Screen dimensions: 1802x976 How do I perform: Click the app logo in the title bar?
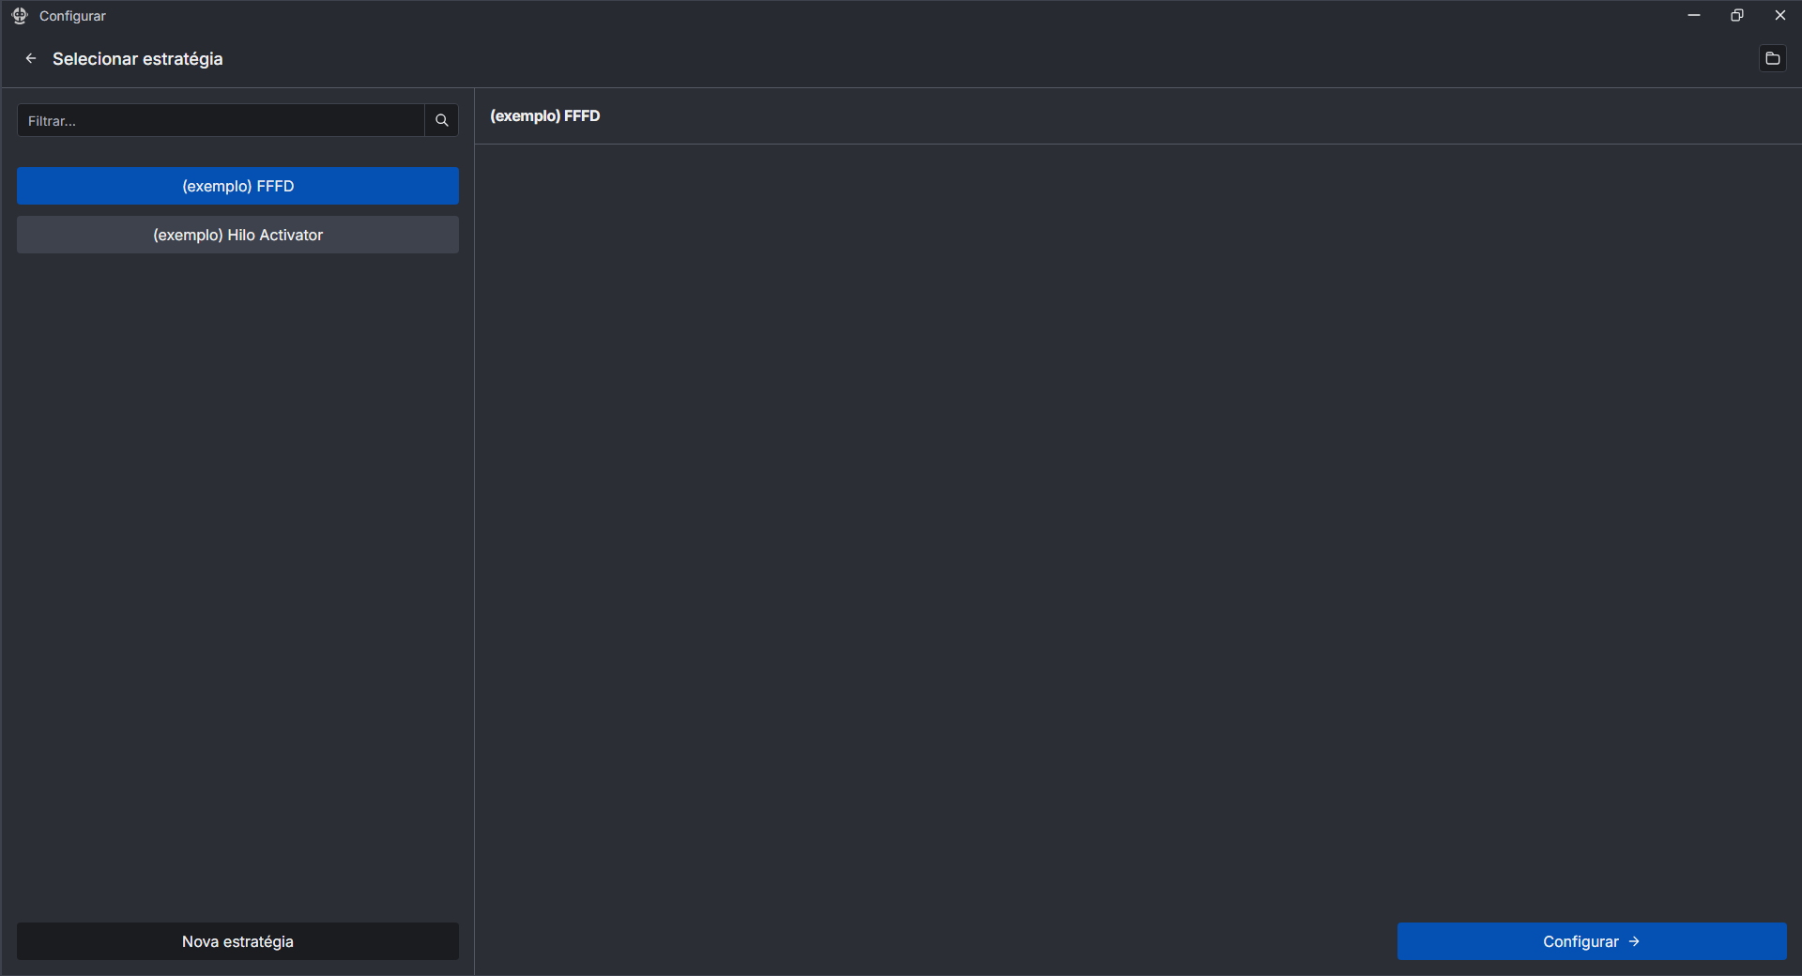tap(20, 16)
